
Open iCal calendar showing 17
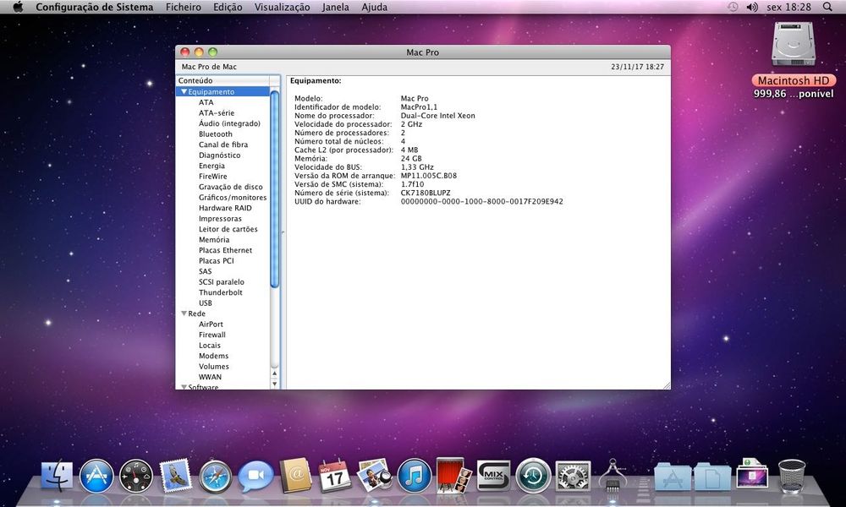click(335, 476)
